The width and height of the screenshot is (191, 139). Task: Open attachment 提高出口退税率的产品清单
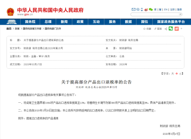[42, 118]
